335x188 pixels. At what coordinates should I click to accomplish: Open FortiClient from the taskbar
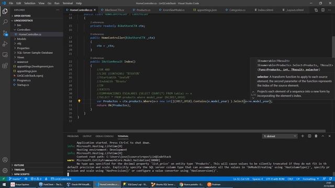pos(51,184)
